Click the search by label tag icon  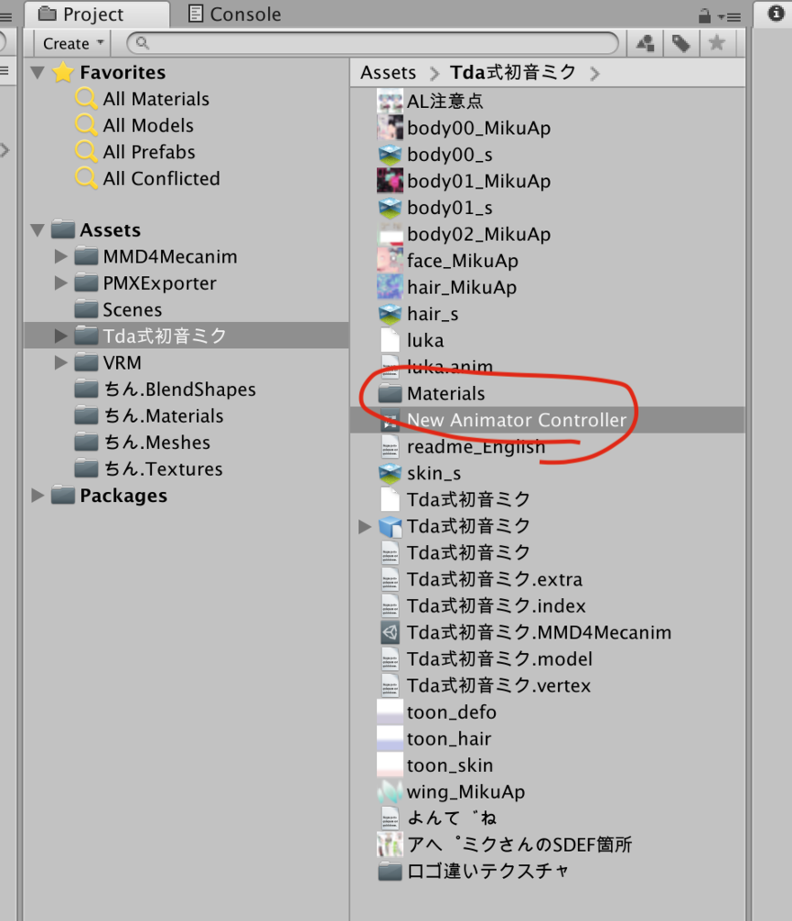(x=681, y=43)
